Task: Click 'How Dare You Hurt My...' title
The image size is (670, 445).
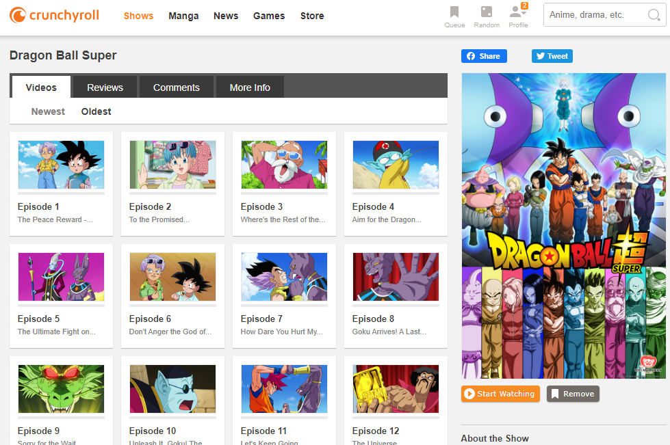Action: [x=281, y=332]
